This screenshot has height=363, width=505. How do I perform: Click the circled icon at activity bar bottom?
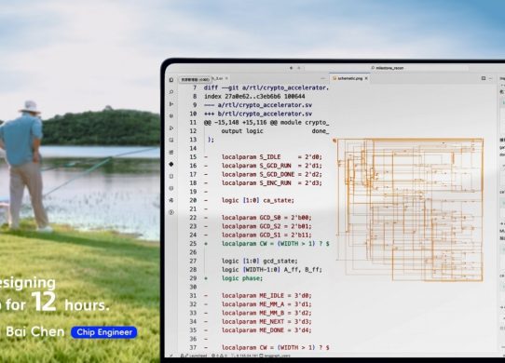pyautogui.click(x=171, y=212)
